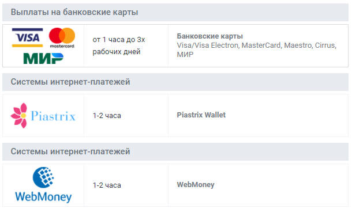The width and height of the screenshot is (352, 209).
Task: Click the WebMoney blue globe icon
Action: 43,177
